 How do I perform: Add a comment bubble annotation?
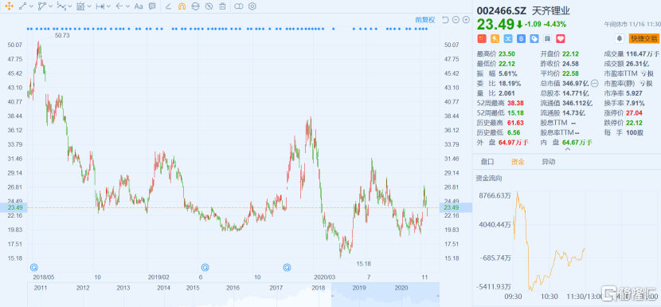coord(152,6)
